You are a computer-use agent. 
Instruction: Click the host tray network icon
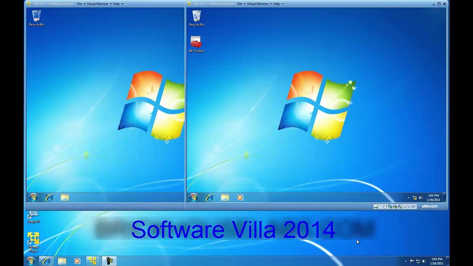pos(418,261)
